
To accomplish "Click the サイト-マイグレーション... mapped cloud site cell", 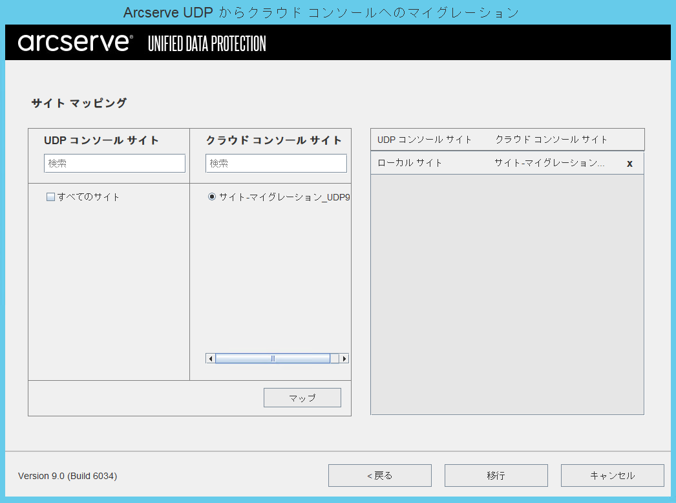I will [x=549, y=163].
